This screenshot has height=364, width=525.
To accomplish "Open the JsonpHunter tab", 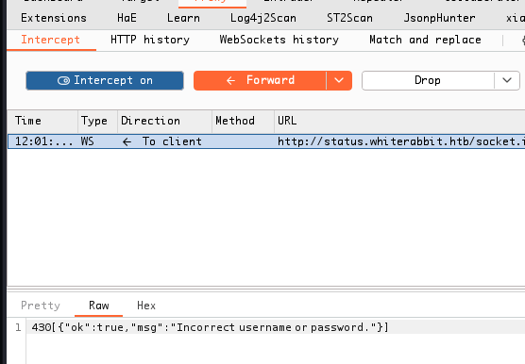I will coord(439,18).
